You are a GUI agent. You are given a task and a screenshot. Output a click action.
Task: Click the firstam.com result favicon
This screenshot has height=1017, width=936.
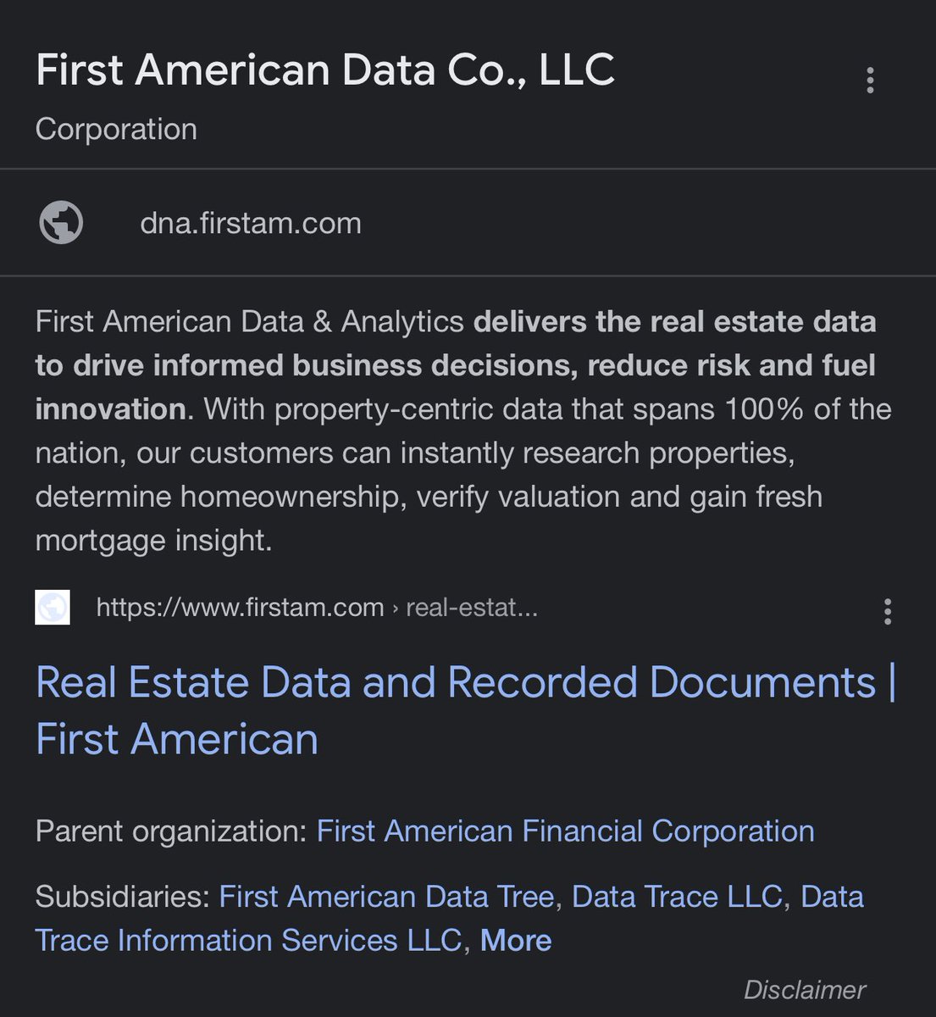(53, 608)
